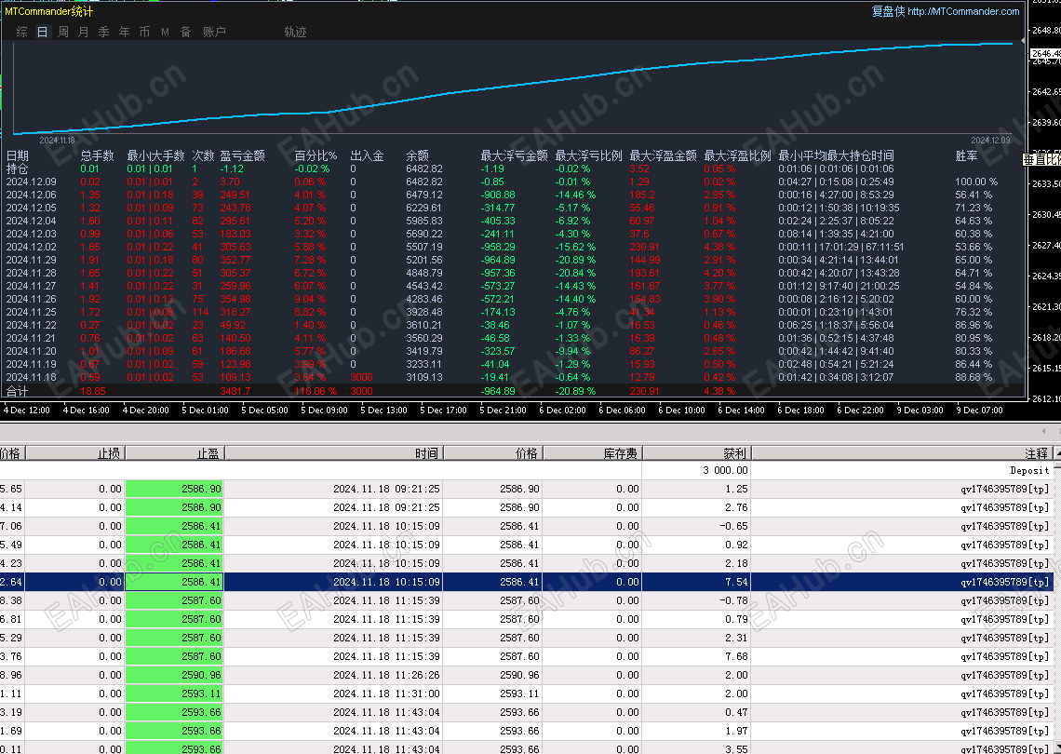Click the 最大浮亏金额 column header
This screenshot has height=754, width=1061.
(515, 155)
